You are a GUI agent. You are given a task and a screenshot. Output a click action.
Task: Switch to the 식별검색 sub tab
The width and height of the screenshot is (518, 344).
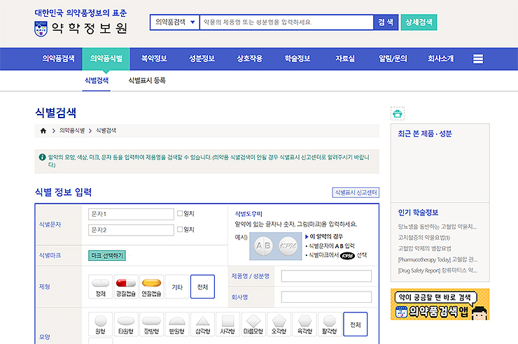(97, 80)
